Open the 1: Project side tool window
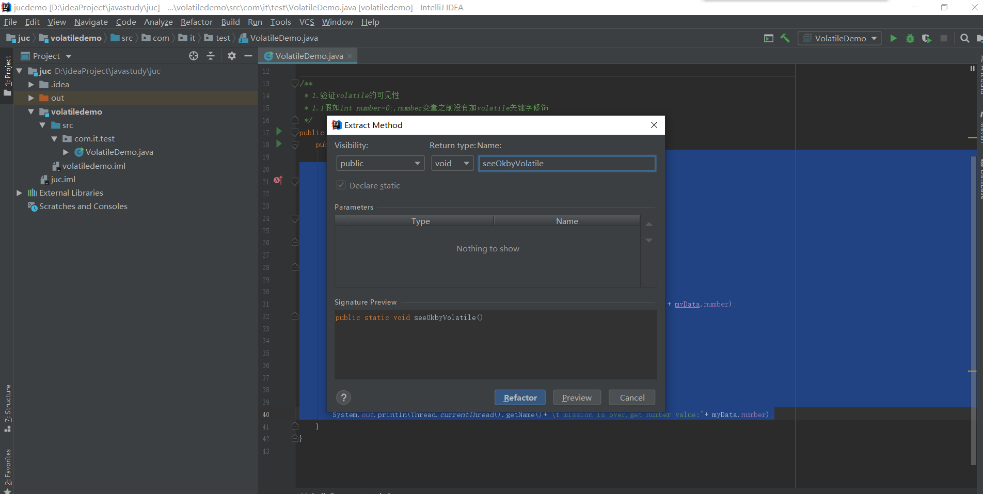This screenshot has height=494, width=983. (x=7, y=75)
